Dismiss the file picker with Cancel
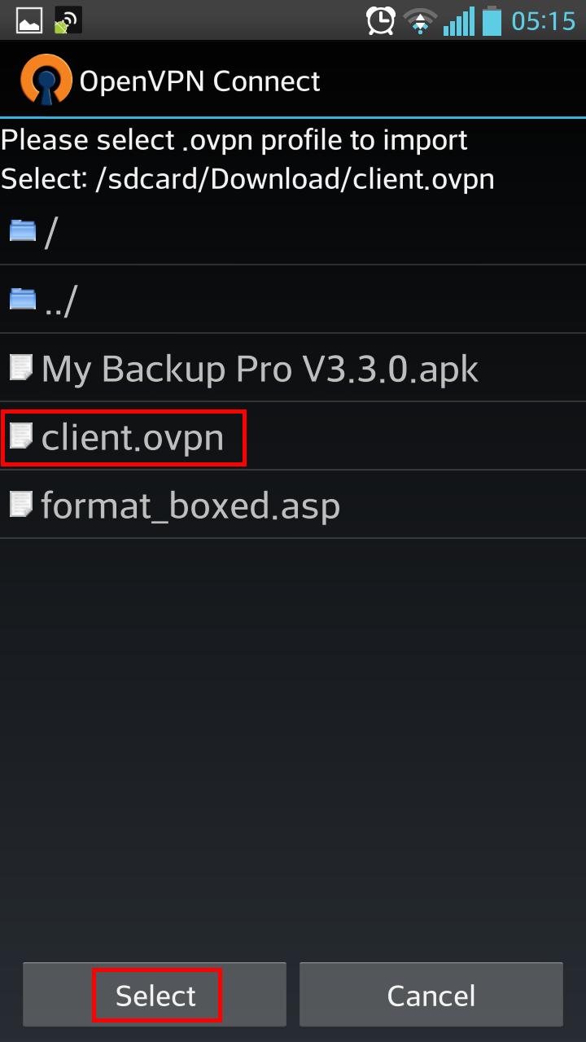Viewport: 586px width, 1042px height. (431, 995)
